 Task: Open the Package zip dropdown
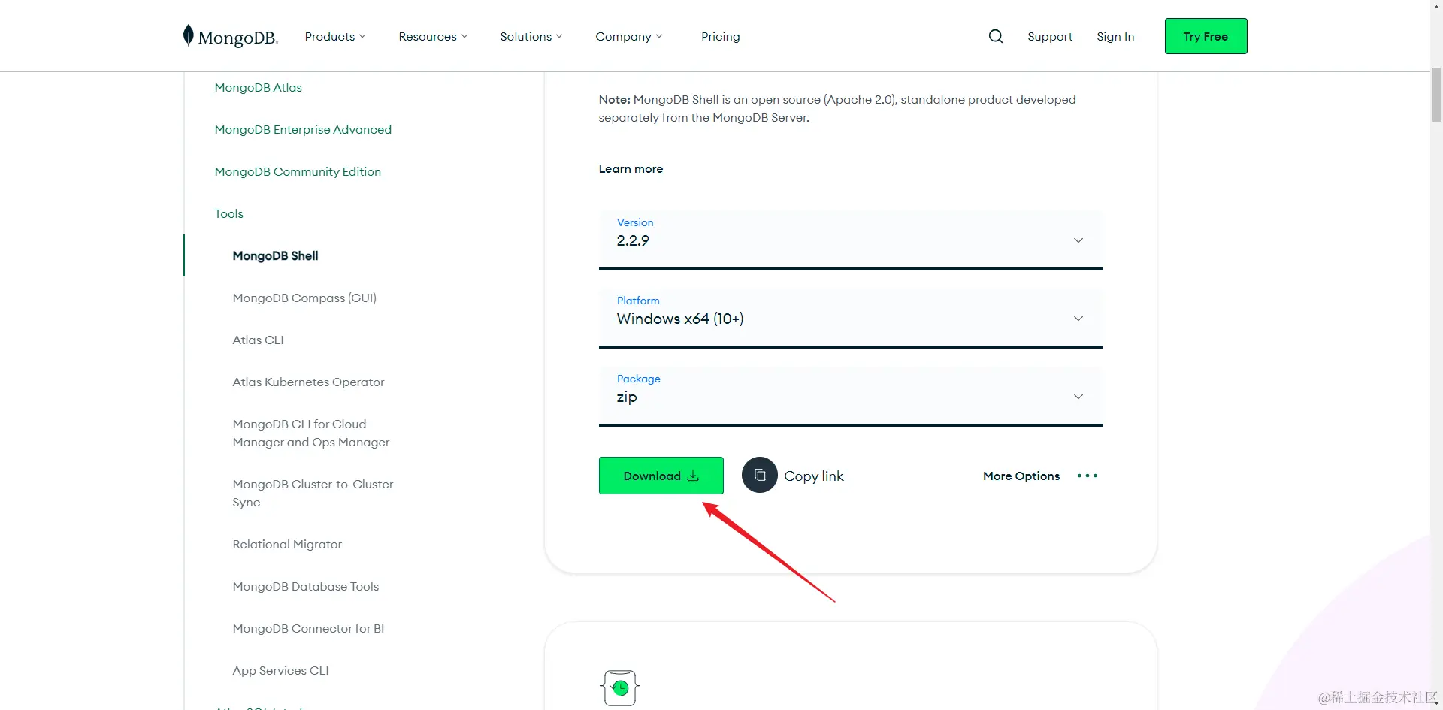[x=851, y=396]
